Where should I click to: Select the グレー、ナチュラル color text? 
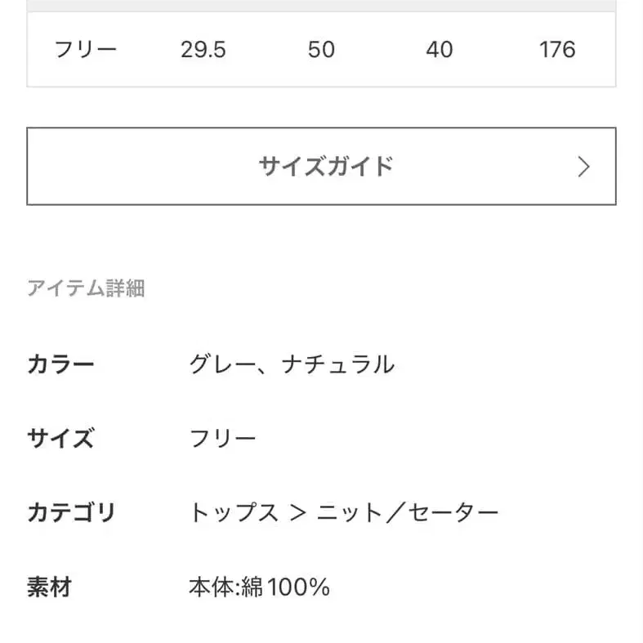pyautogui.click(x=291, y=364)
